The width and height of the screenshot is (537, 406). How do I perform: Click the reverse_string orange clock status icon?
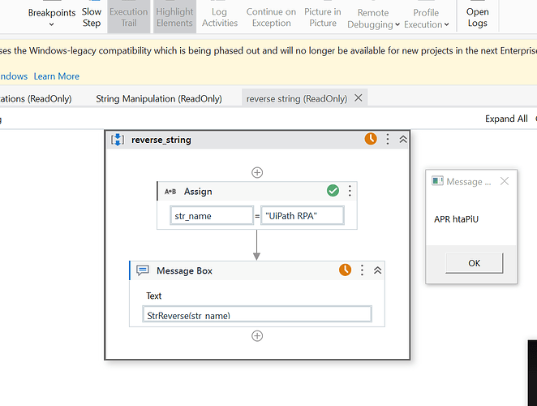point(371,139)
